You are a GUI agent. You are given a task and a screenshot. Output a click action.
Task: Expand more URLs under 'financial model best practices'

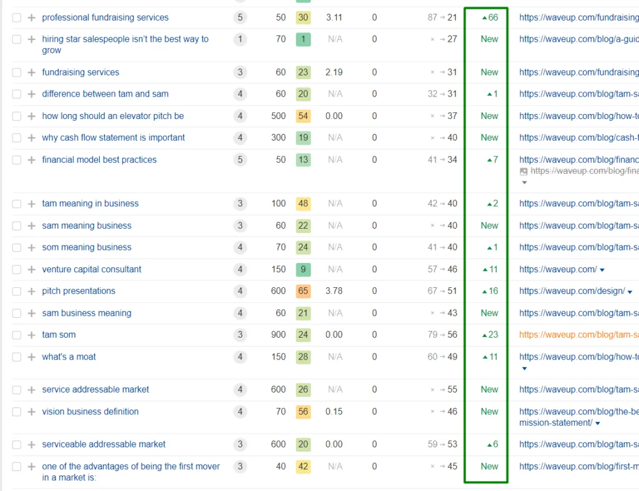tap(524, 183)
